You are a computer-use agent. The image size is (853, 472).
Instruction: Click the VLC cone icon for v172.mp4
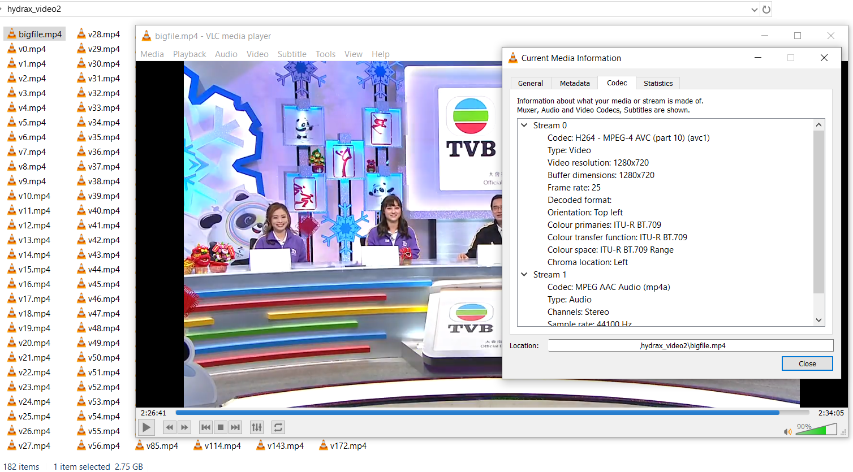click(324, 445)
